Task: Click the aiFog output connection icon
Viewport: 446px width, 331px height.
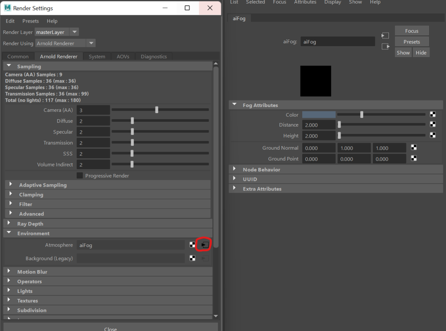Action: click(385, 46)
